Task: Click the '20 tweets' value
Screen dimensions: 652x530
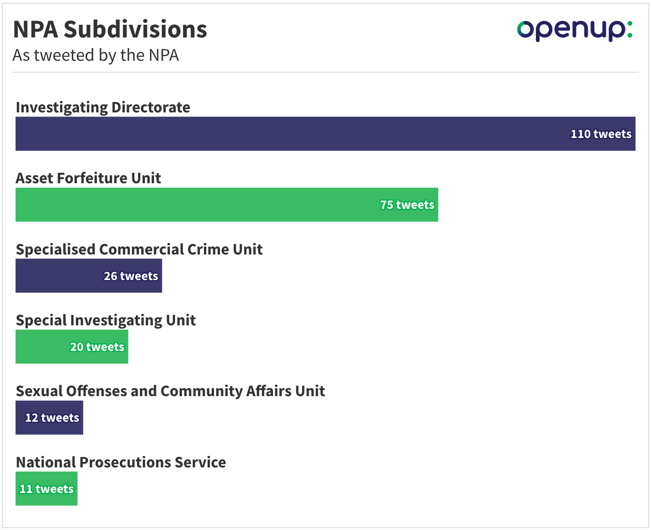Action: point(97,347)
